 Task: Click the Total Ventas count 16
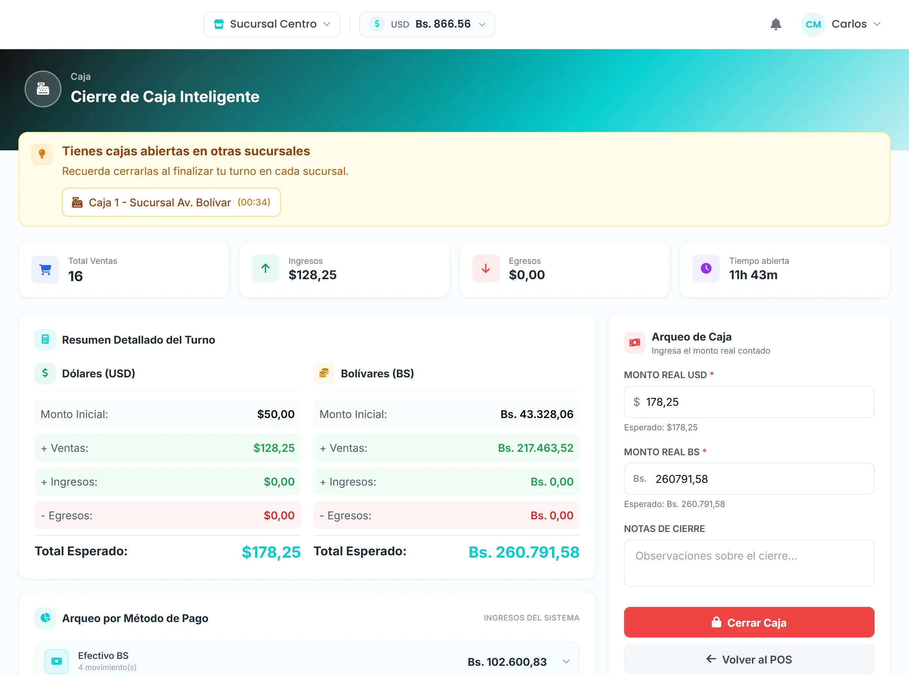75,276
